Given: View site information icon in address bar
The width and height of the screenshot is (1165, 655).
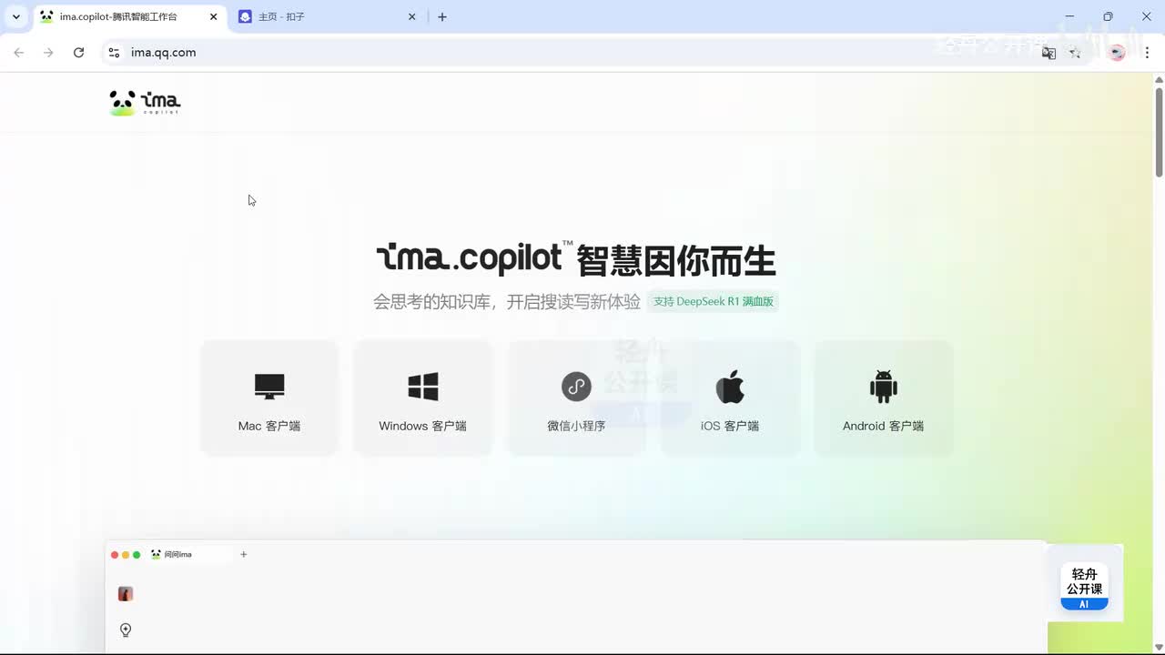Looking at the screenshot, I should [x=114, y=53].
